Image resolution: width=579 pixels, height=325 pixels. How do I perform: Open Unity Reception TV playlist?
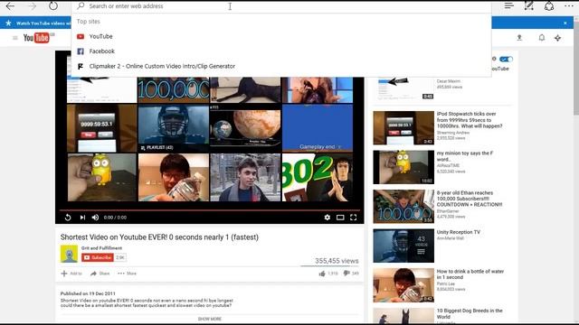pyautogui.click(x=459, y=232)
